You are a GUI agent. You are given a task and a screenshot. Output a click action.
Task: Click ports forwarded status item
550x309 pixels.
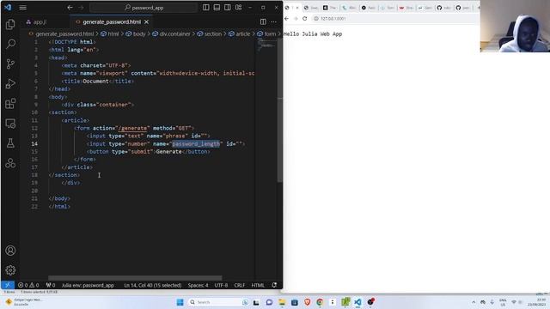click(51, 285)
